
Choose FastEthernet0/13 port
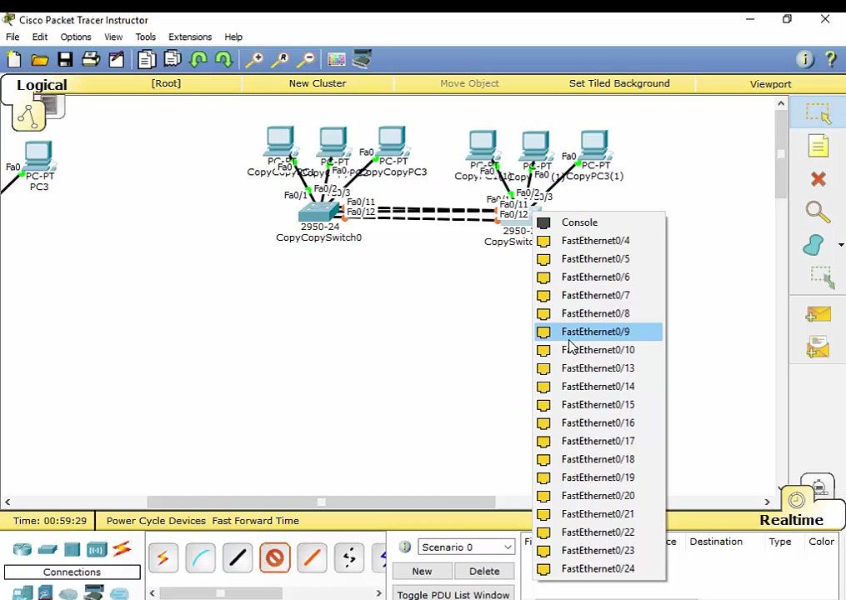598,368
